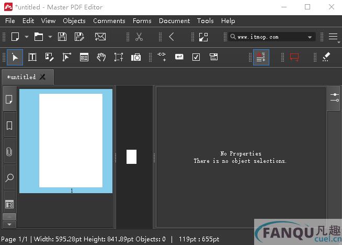
Task: Open the Layers-like panel sidebar icon
Action: click(9, 204)
